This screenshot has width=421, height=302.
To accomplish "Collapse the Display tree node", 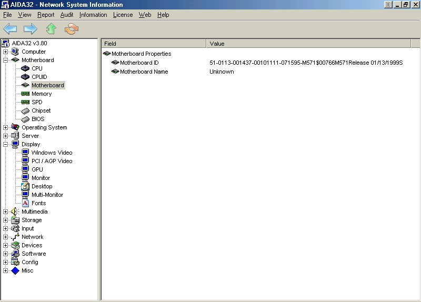I will (5, 144).
